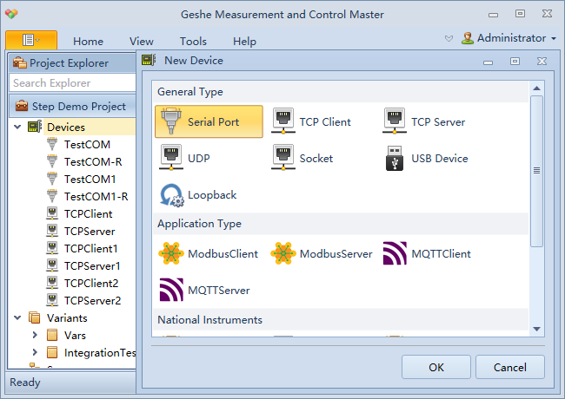Select the Serial Port device type

click(209, 121)
